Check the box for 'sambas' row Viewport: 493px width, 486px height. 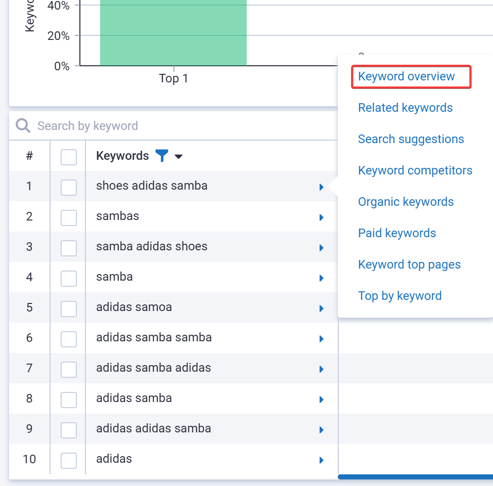pyautogui.click(x=69, y=217)
